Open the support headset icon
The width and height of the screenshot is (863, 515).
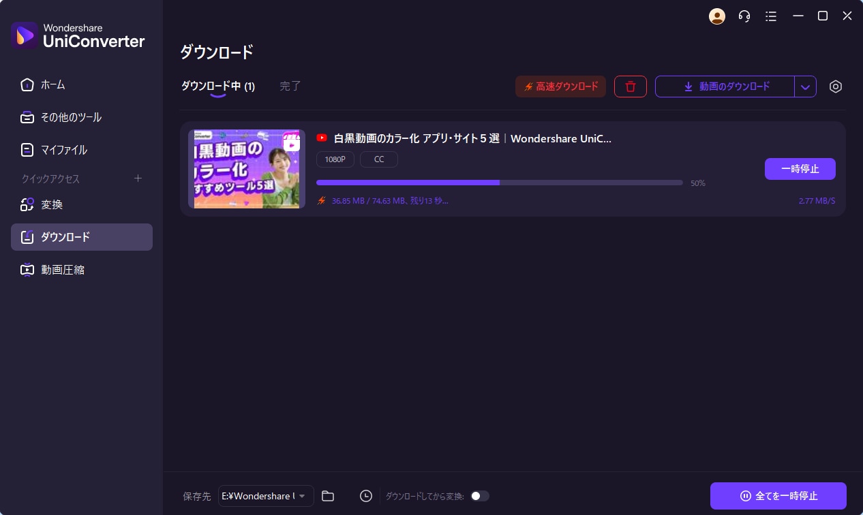coord(744,16)
